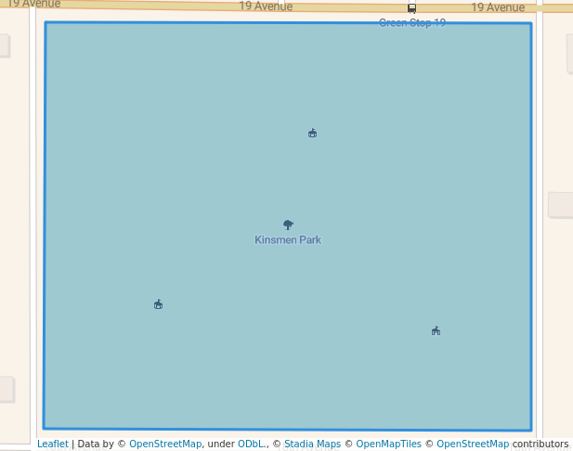Select the building on the right map edge

pyautogui.click(x=561, y=204)
